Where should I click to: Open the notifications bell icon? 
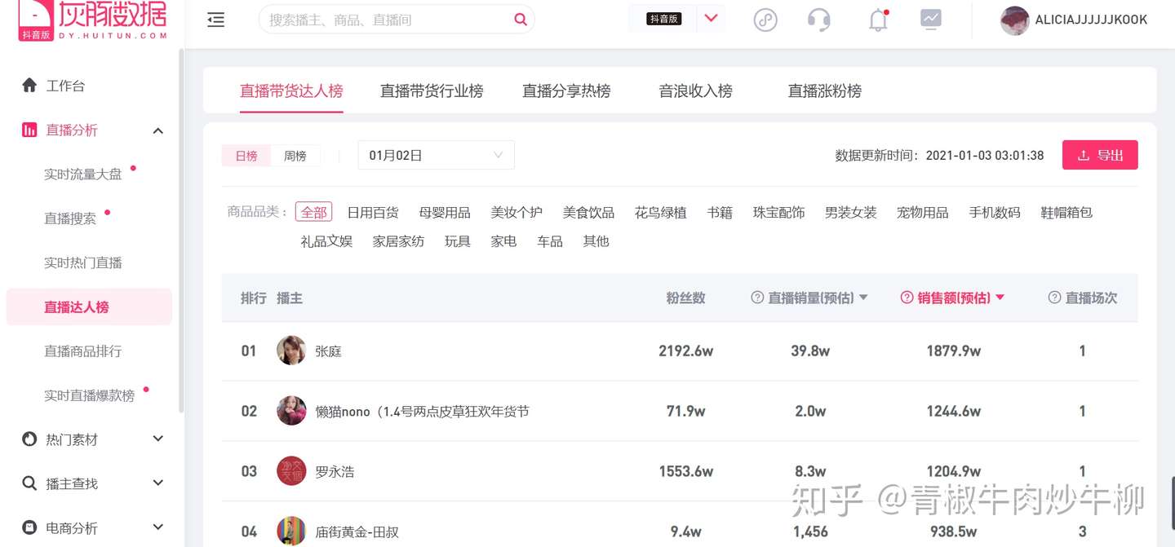tap(878, 20)
